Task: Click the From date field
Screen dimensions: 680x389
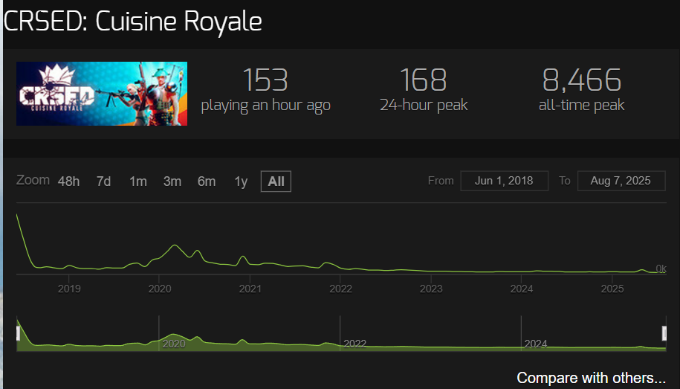Action: coord(505,181)
